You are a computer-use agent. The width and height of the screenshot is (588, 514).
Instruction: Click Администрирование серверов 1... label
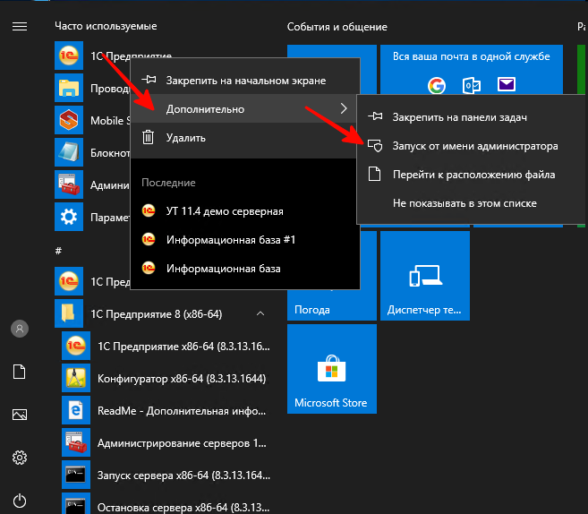pyautogui.click(x=182, y=443)
